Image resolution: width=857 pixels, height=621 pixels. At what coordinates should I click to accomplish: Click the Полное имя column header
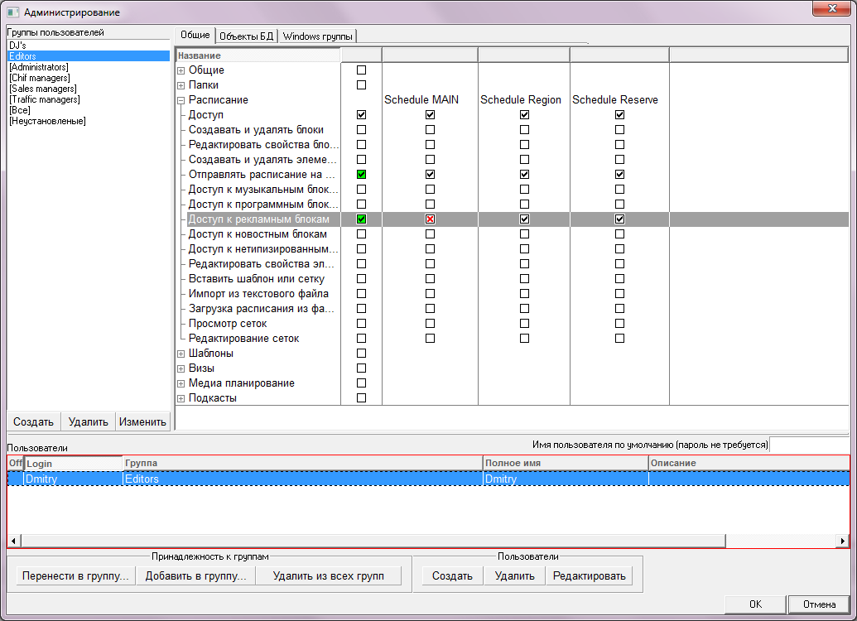pos(566,464)
